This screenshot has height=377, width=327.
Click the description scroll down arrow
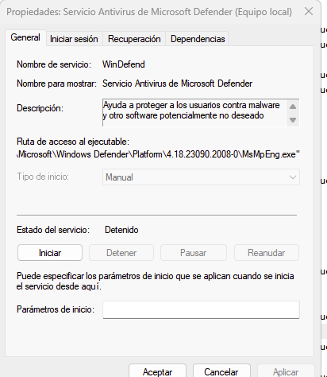pyautogui.click(x=293, y=120)
